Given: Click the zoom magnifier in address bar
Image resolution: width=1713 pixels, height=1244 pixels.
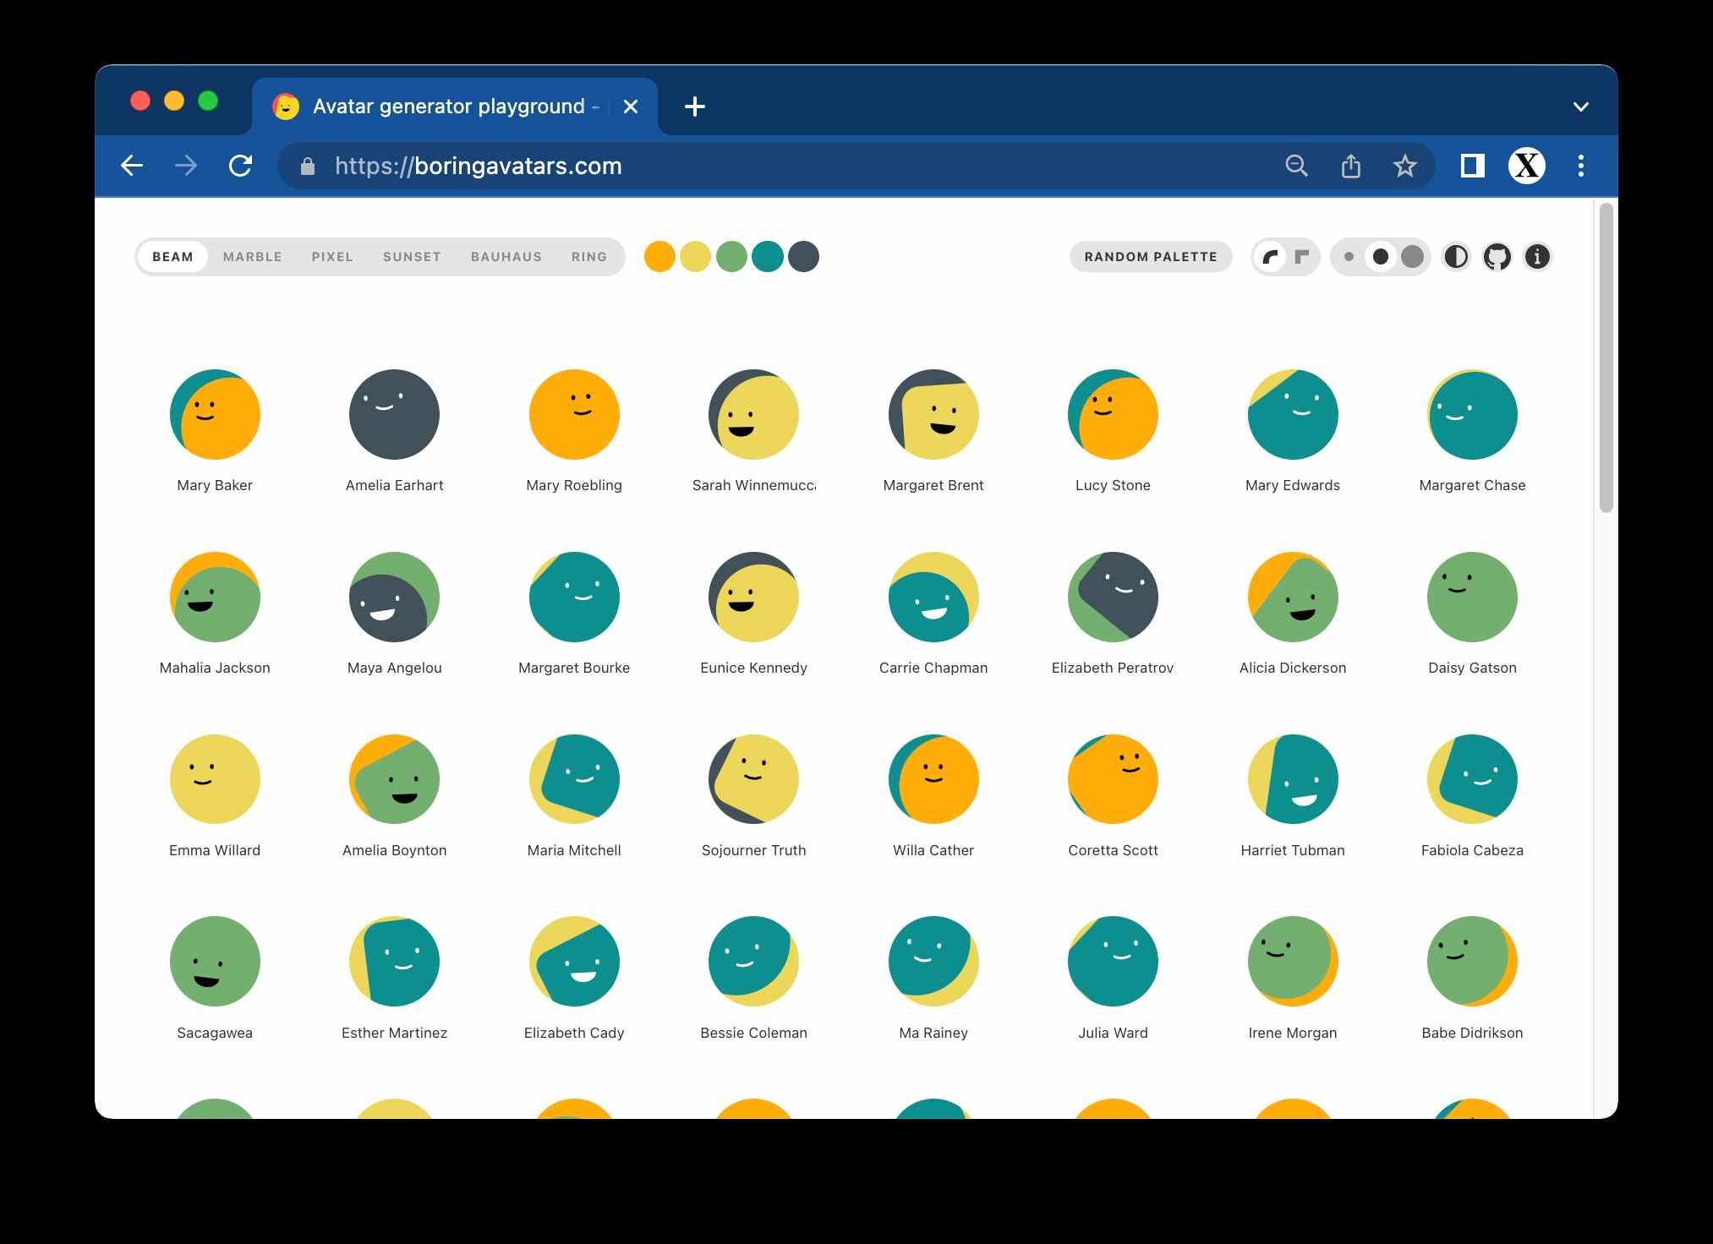Looking at the screenshot, I should [x=1296, y=166].
